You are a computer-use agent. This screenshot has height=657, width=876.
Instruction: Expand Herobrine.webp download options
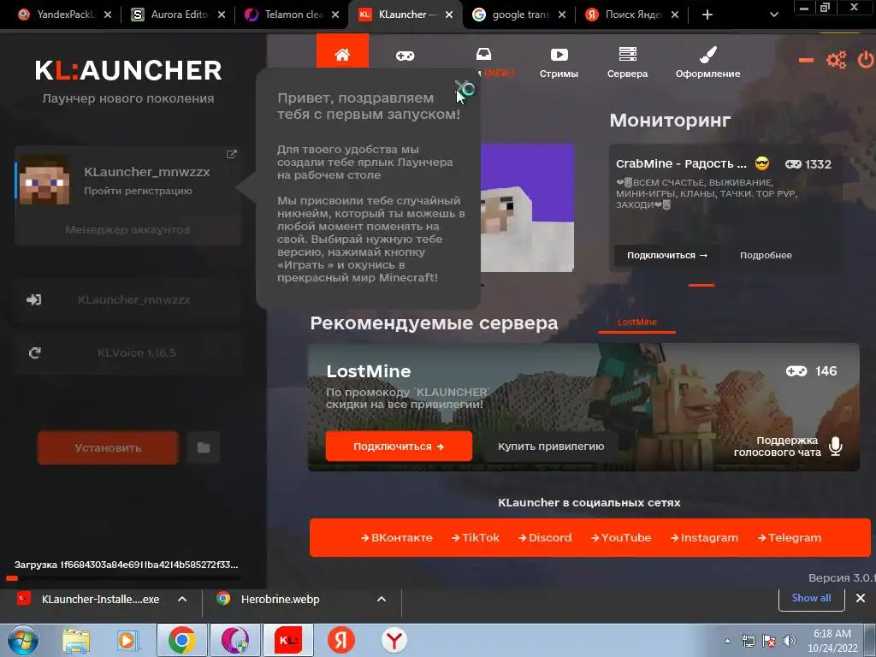[382, 600]
